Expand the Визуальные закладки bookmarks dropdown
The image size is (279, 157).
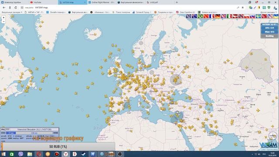click(x=12, y=12)
